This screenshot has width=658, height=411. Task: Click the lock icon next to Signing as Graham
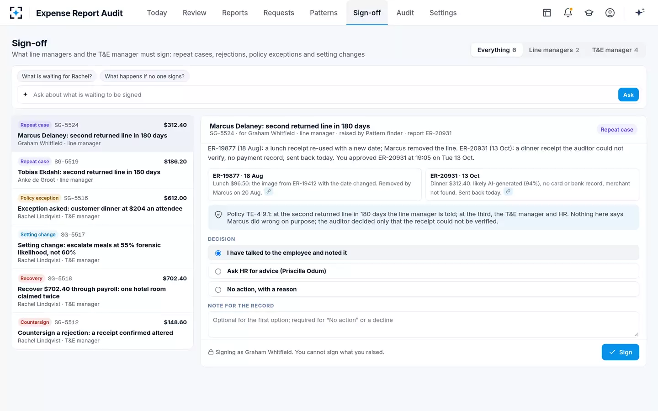coord(211,352)
